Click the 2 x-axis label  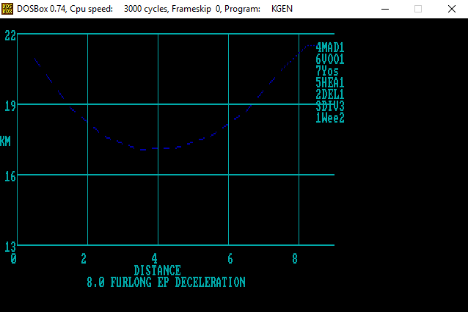coord(84,259)
